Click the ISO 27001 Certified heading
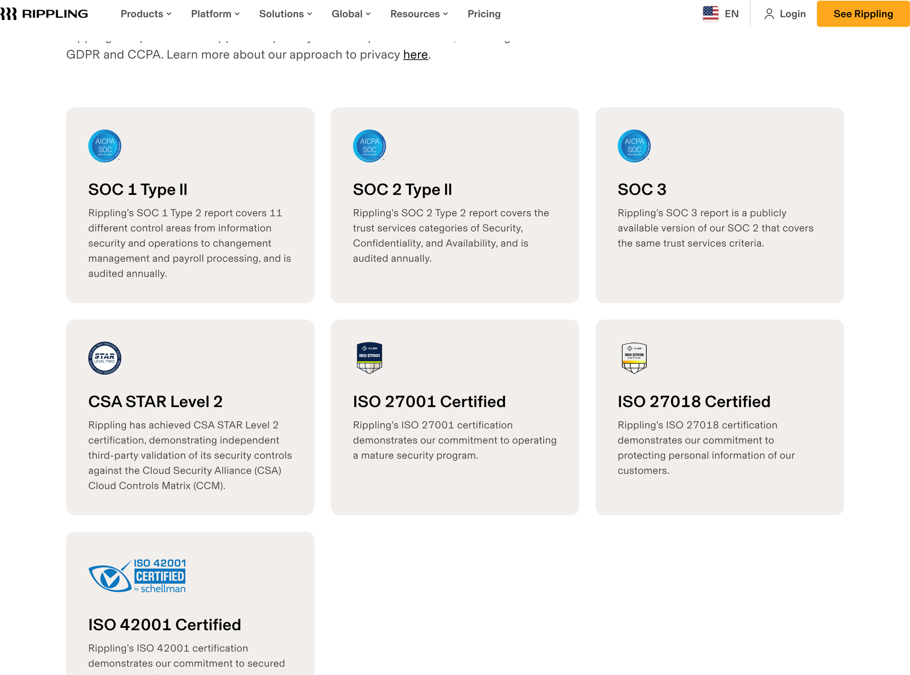910x675 pixels. coord(429,401)
